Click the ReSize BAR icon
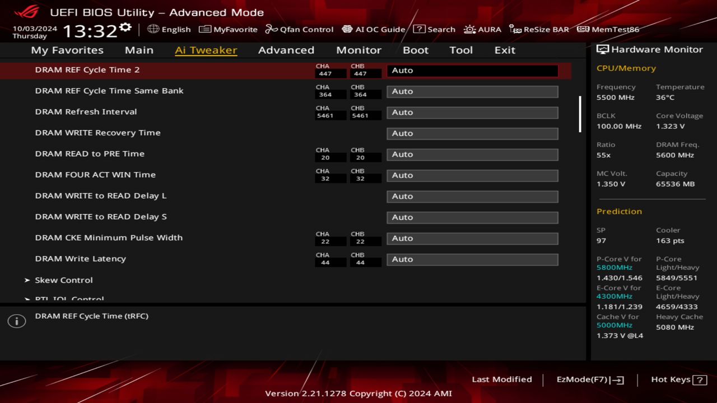This screenshot has width=717, height=403. coord(515,29)
